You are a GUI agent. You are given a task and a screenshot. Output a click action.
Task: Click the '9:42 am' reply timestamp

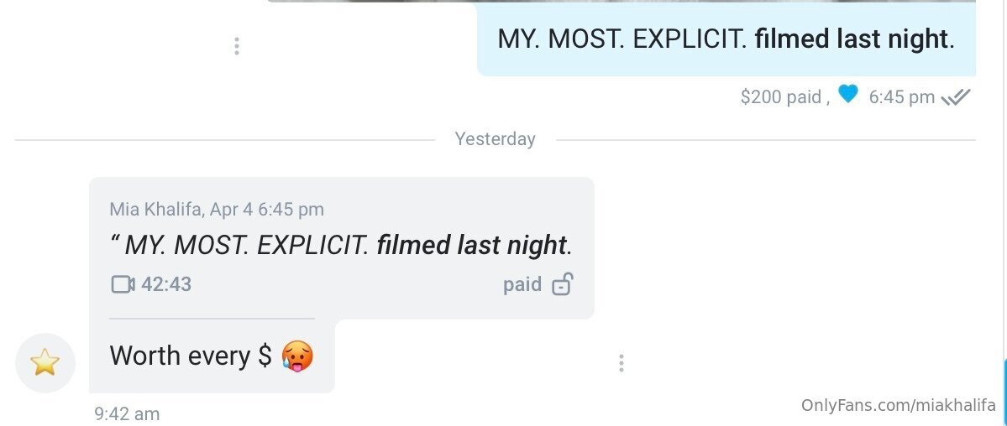[127, 413]
